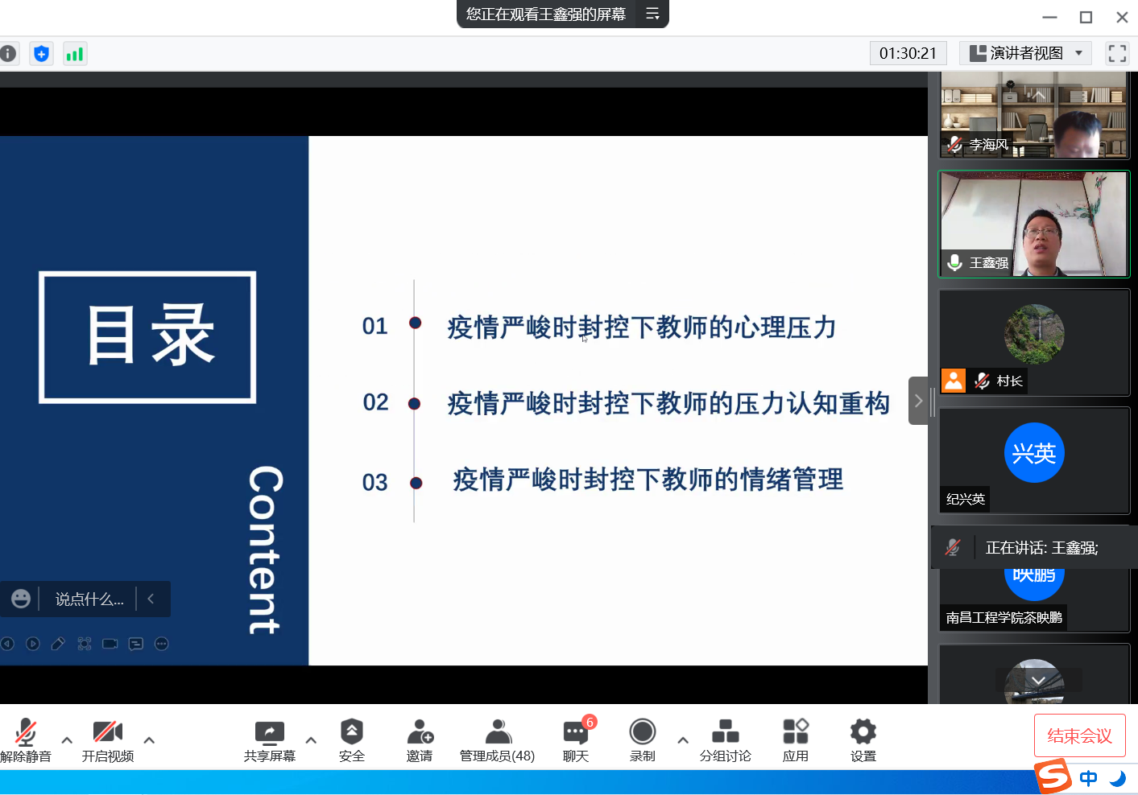The width and height of the screenshot is (1138, 795).
Task: Open the meeting info icon
Action: click(x=8, y=54)
